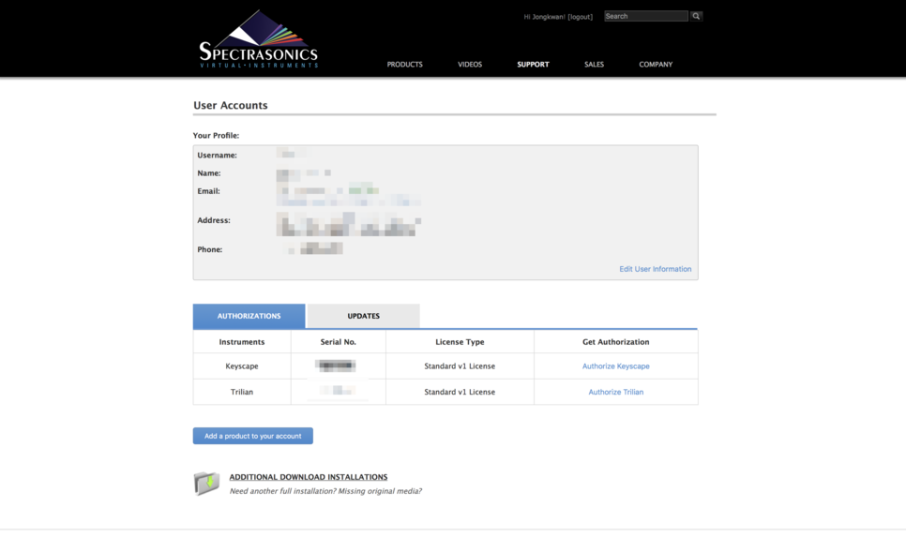Click the Trilian instrument cell

click(242, 392)
